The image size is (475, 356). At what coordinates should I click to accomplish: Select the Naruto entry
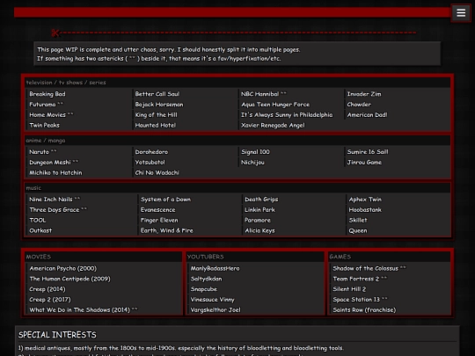coord(43,152)
